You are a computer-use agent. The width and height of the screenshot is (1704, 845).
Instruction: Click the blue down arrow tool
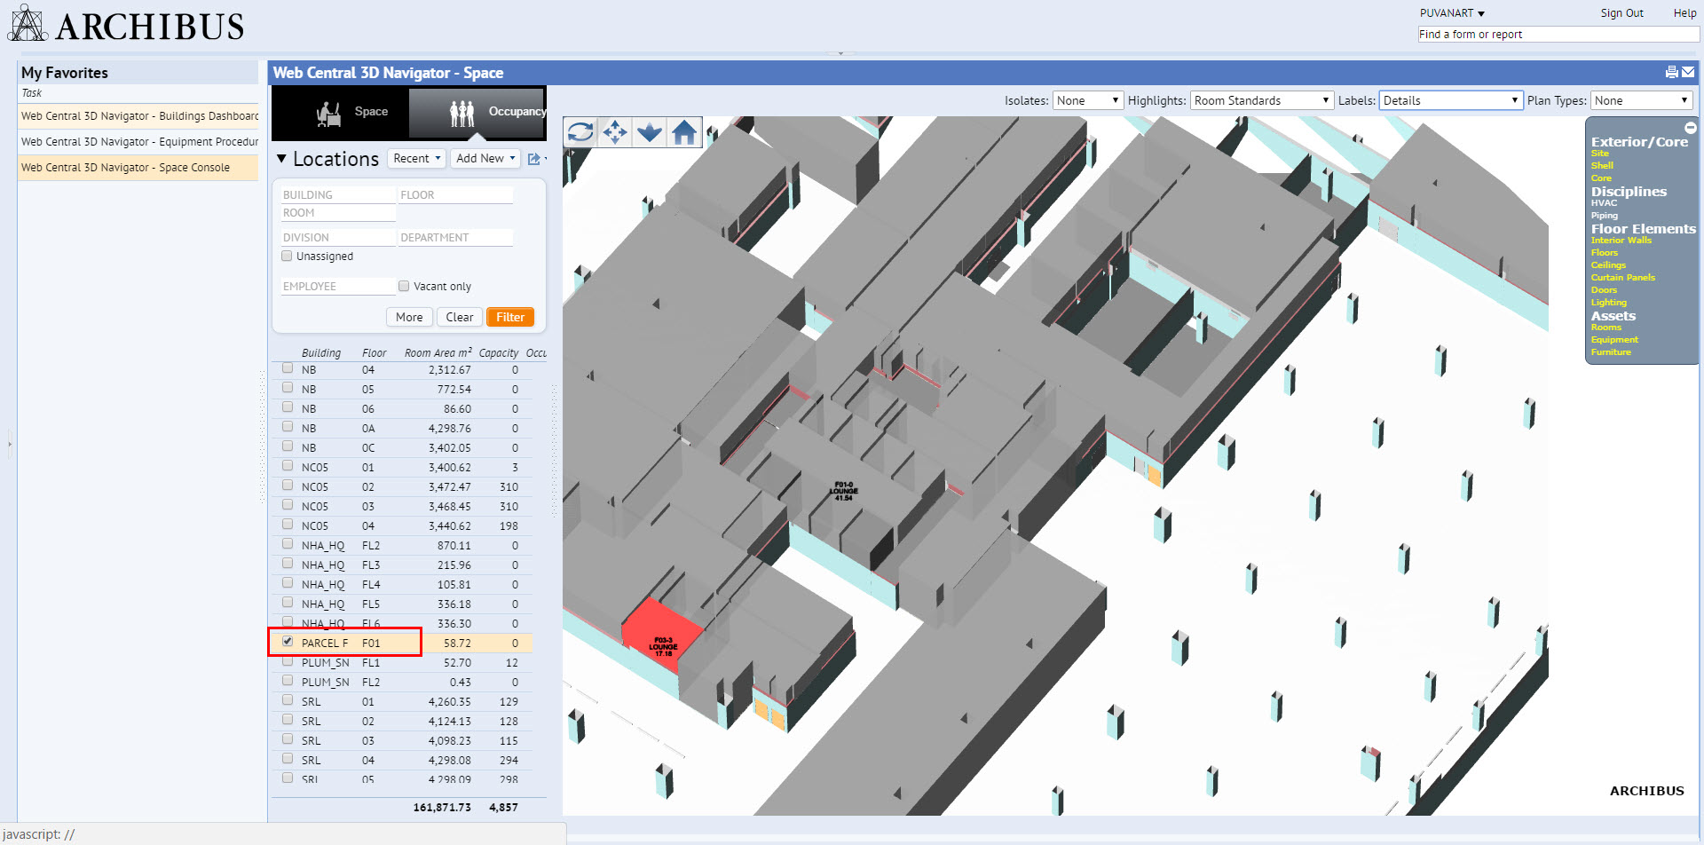650,132
